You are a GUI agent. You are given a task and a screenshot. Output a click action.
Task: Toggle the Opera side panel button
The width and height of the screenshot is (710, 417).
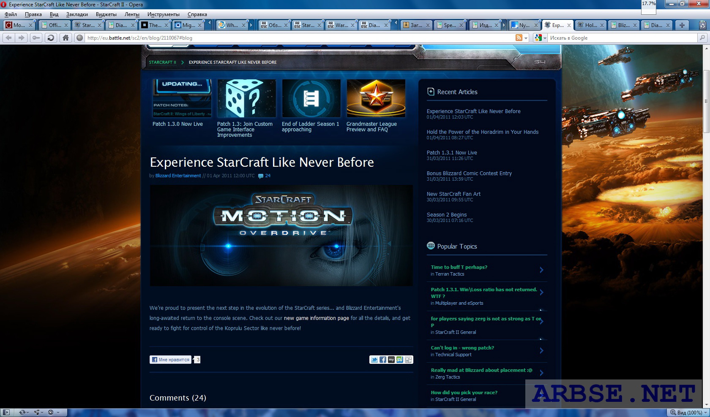pos(6,412)
